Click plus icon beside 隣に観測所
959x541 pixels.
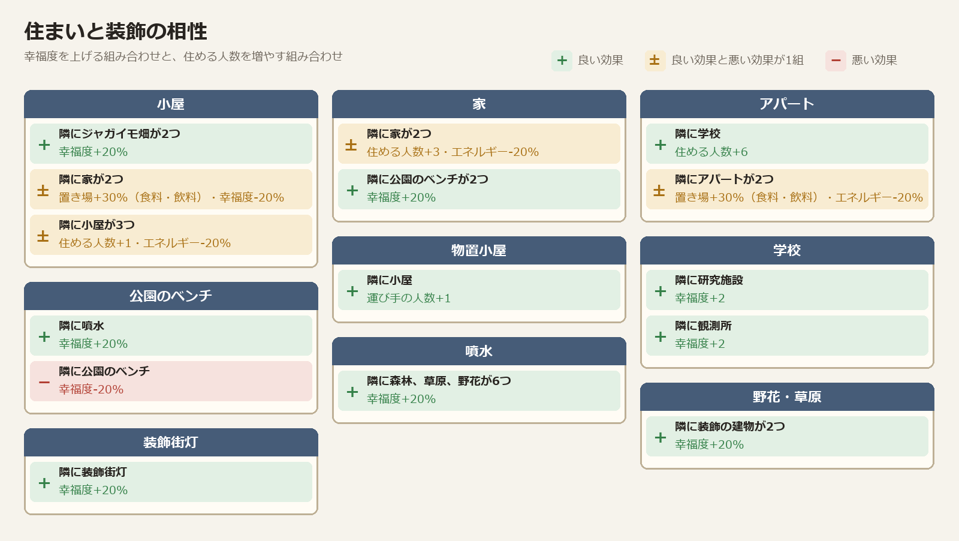[661, 336]
